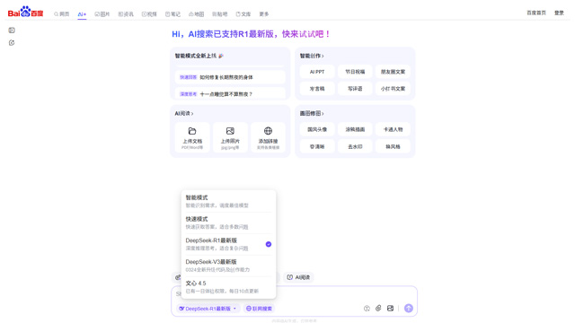Click the 换风格 button

393,146
